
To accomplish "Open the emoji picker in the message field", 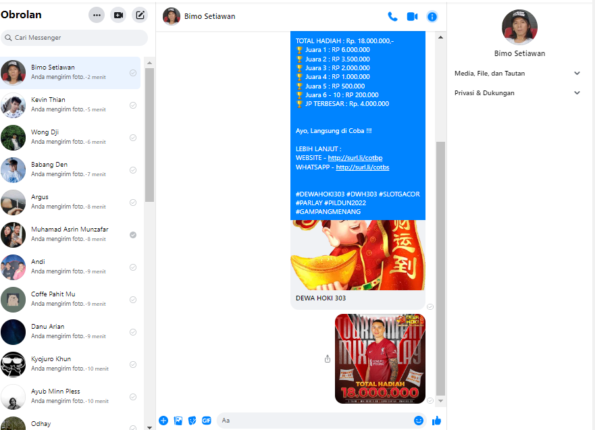I will [x=419, y=421].
